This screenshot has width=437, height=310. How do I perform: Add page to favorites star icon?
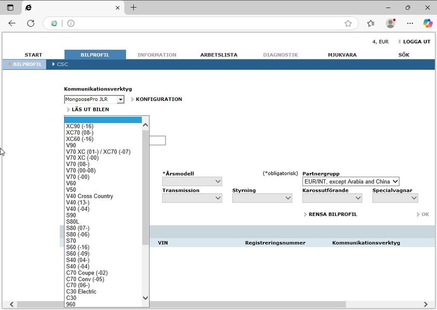click(348, 23)
